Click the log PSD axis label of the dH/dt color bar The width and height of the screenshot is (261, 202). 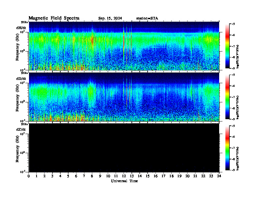(x=238, y=57)
